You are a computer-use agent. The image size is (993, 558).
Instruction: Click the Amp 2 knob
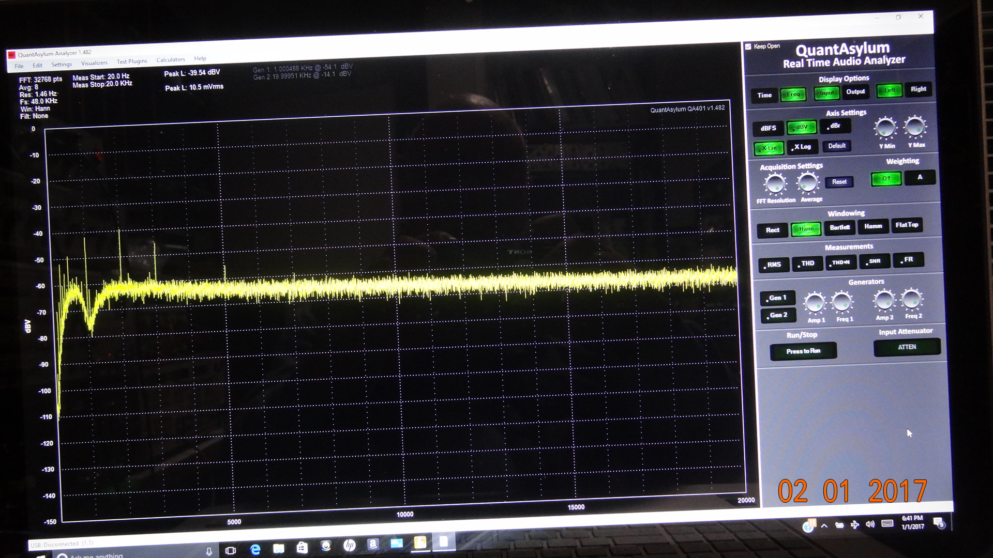pos(884,300)
